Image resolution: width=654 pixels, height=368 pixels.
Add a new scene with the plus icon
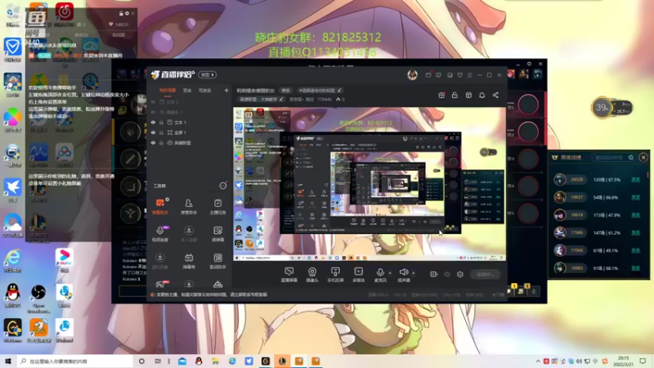tap(226, 90)
